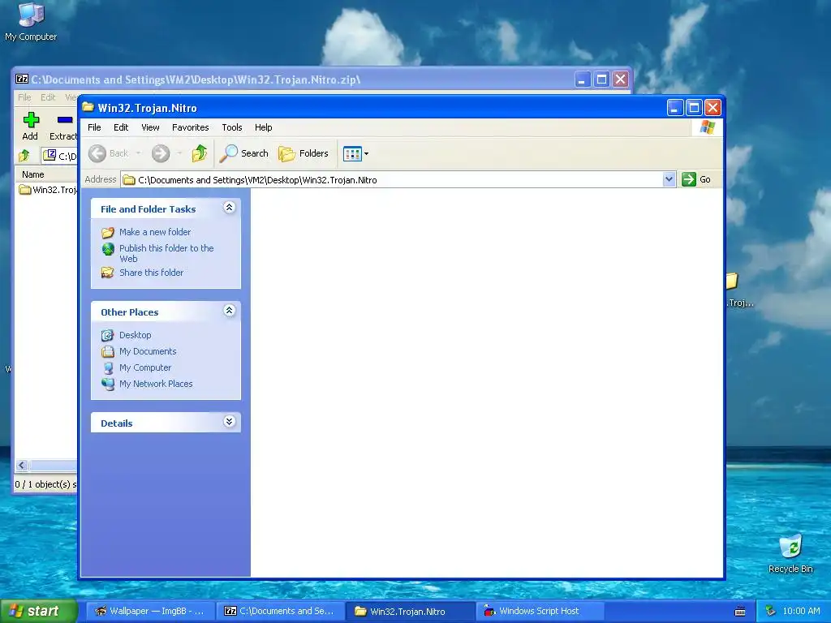Click the Desktop icon in Other Places
The height and width of the screenshot is (623, 831).
108,335
